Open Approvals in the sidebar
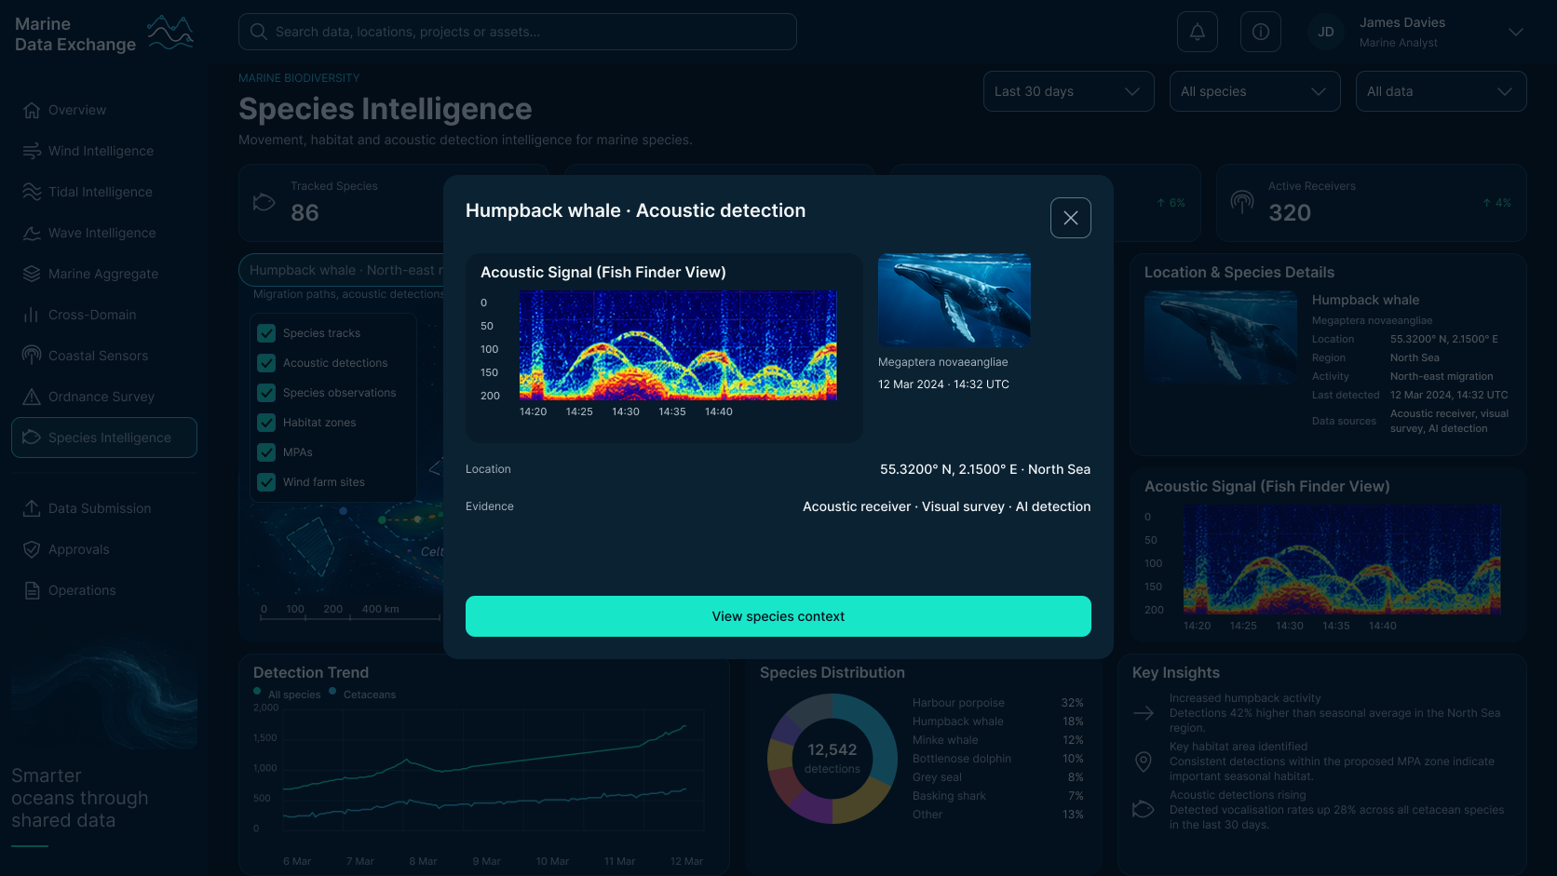The height and width of the screenshot is (876, 1557). tap(104, 549)
